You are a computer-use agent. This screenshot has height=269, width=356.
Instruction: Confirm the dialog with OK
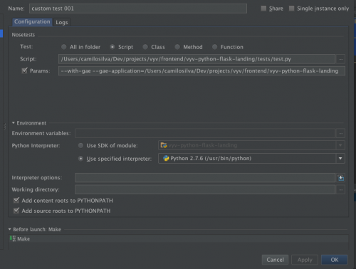pos(335,260)
